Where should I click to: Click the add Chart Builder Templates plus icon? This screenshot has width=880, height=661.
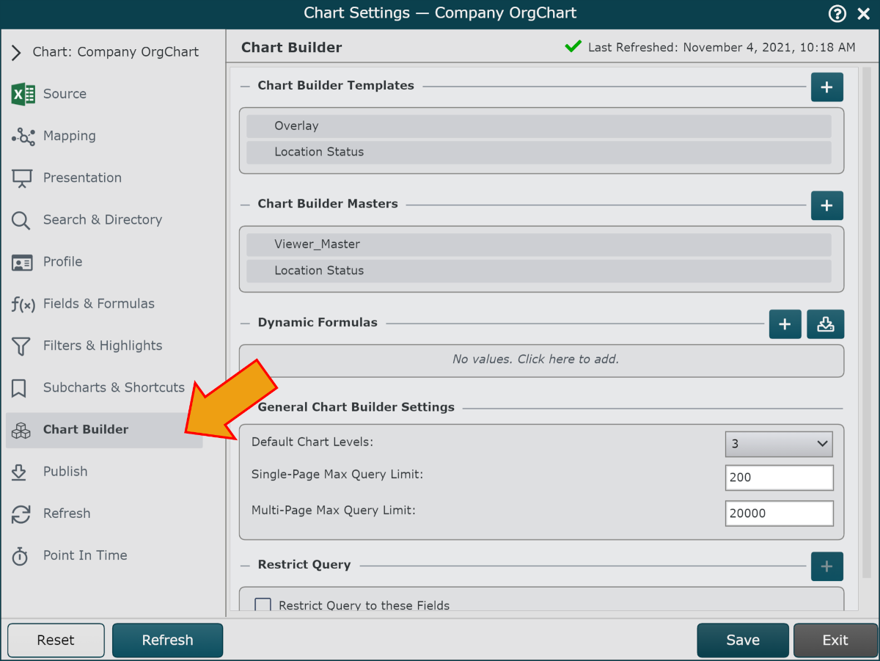(x=826, y=87)
